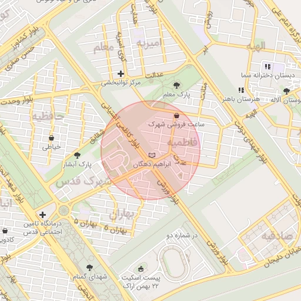Screen dimensions: 301x301
Task: Open the playground icon above پیست اسکیت
Action: point(141,269)
